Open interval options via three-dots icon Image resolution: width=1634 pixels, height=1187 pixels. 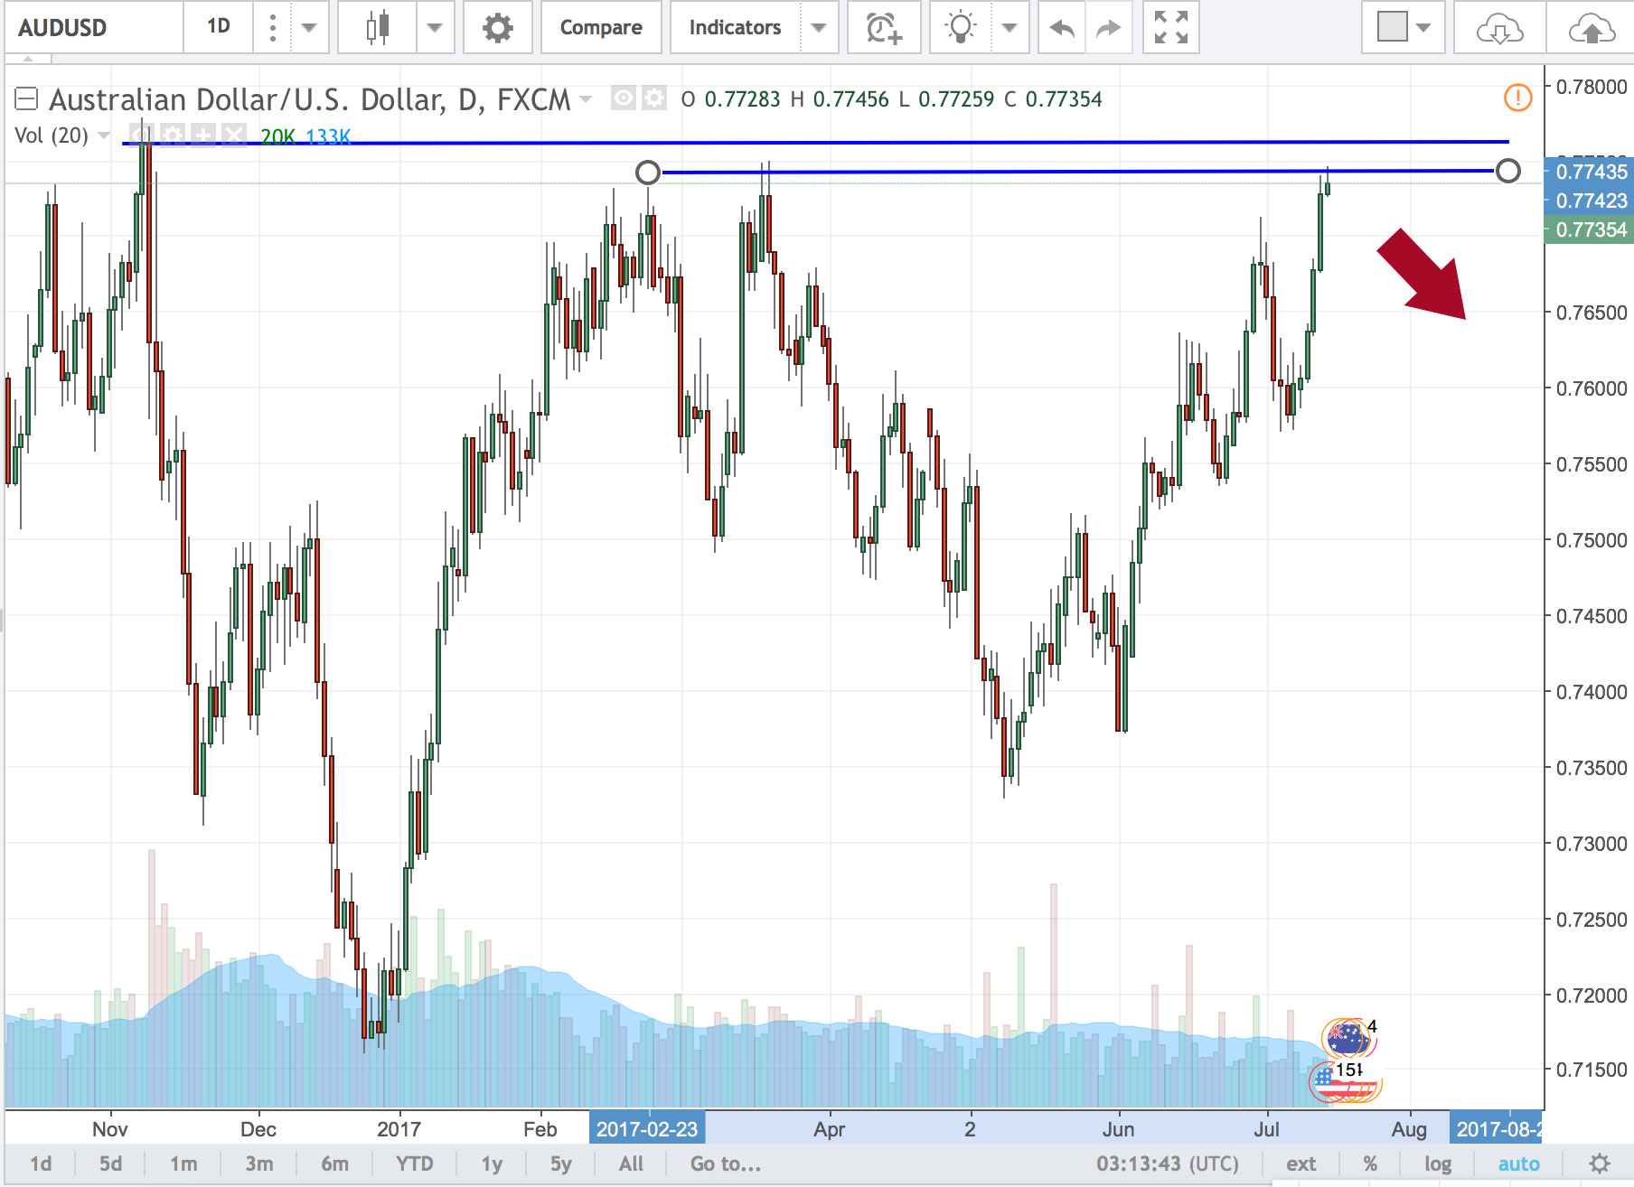pyautogui.click(x=272, y=28)
